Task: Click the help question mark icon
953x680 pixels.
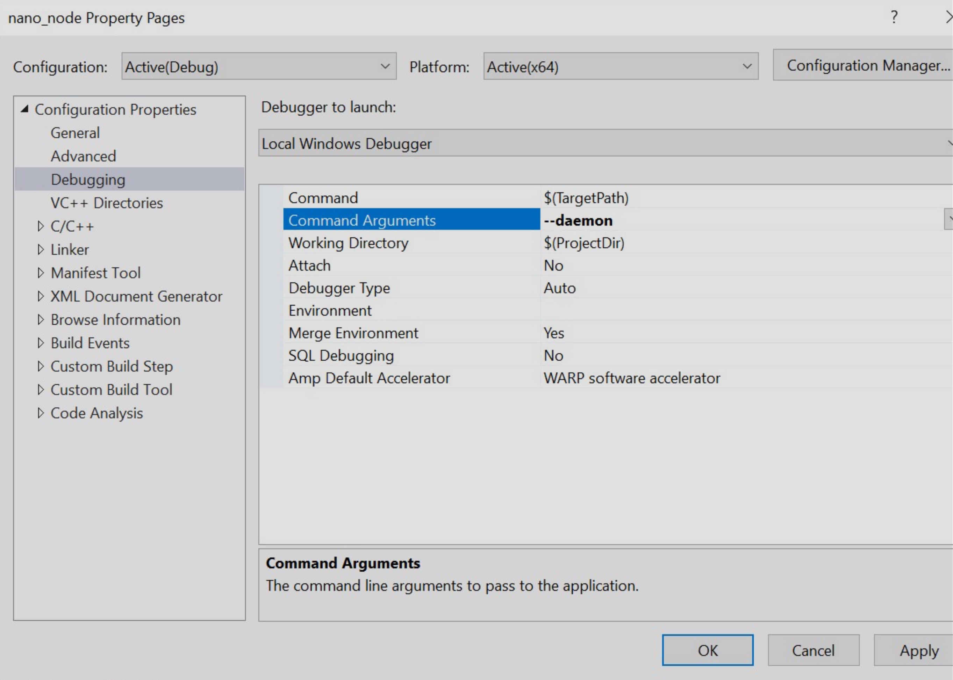Action: coord(894,17)
